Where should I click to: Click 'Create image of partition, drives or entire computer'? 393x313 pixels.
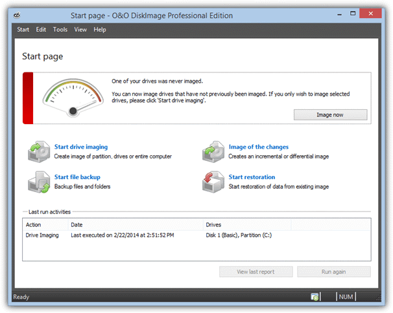point(113,156)
